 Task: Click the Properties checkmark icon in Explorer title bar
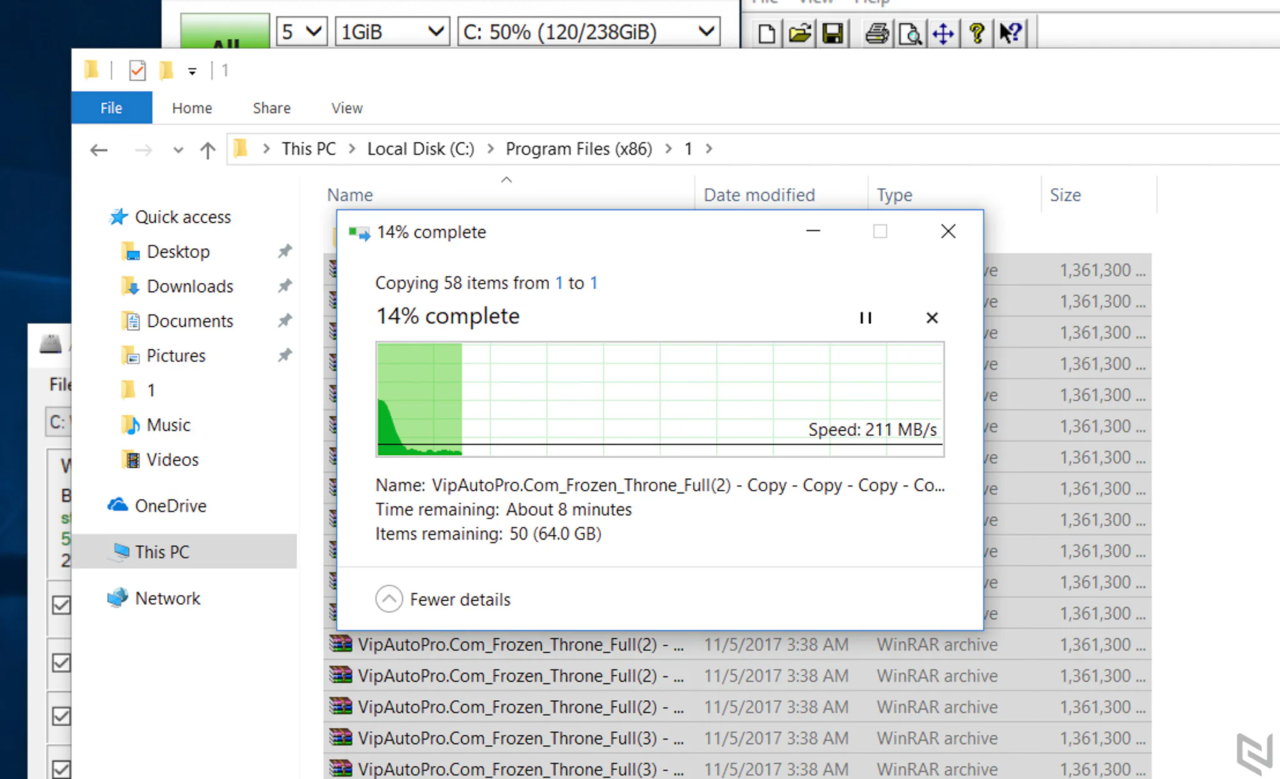click(x=137, y=71)
